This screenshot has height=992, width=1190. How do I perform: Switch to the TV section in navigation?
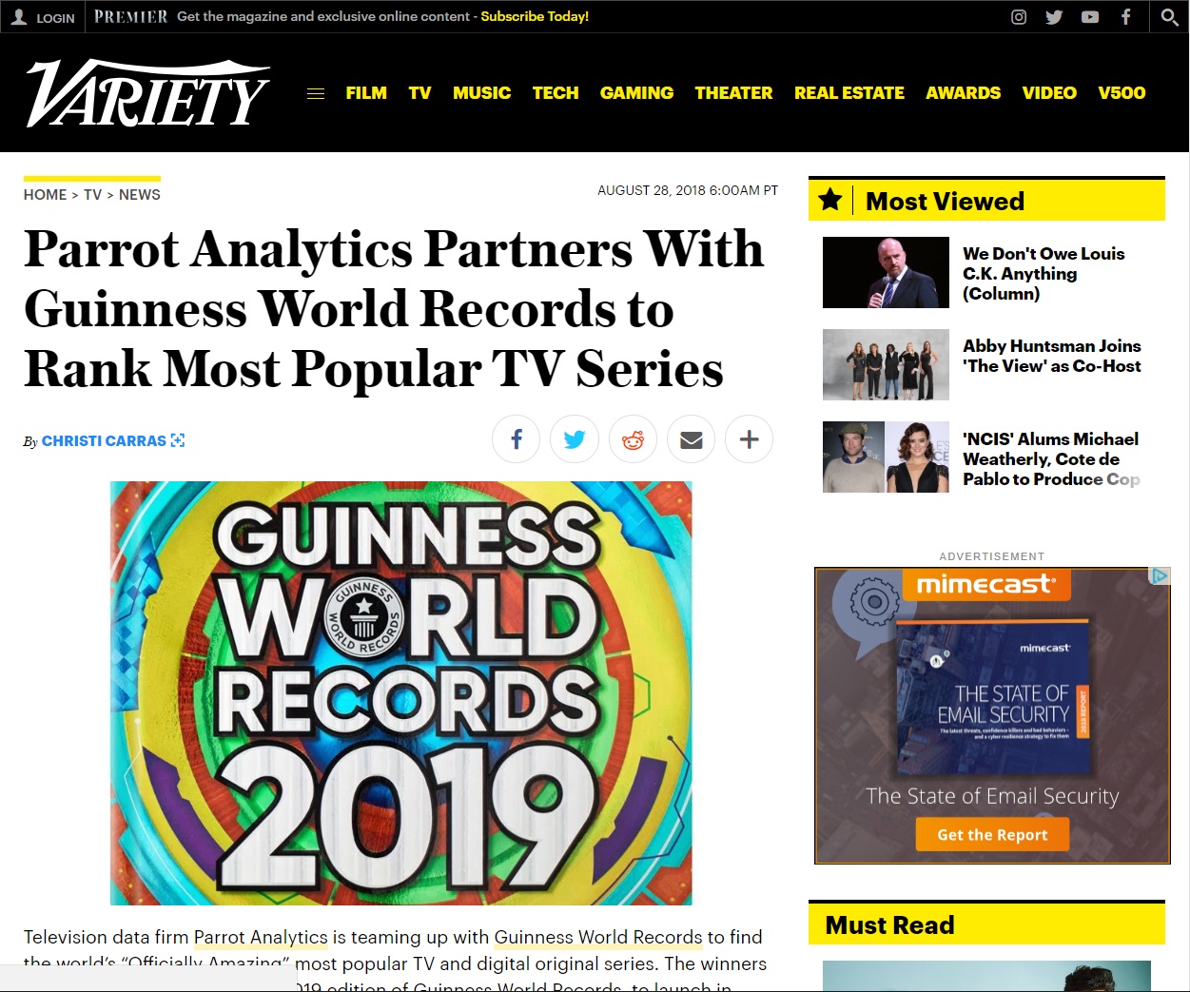pos(419,92)
